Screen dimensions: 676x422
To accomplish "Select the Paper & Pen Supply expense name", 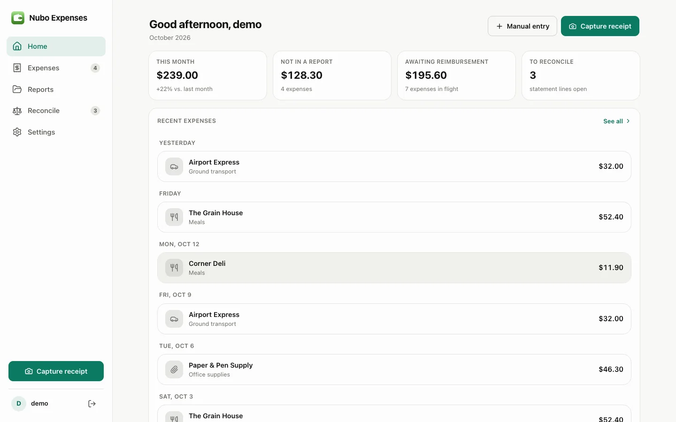I will pyautogui.click(x=221, y=365).
